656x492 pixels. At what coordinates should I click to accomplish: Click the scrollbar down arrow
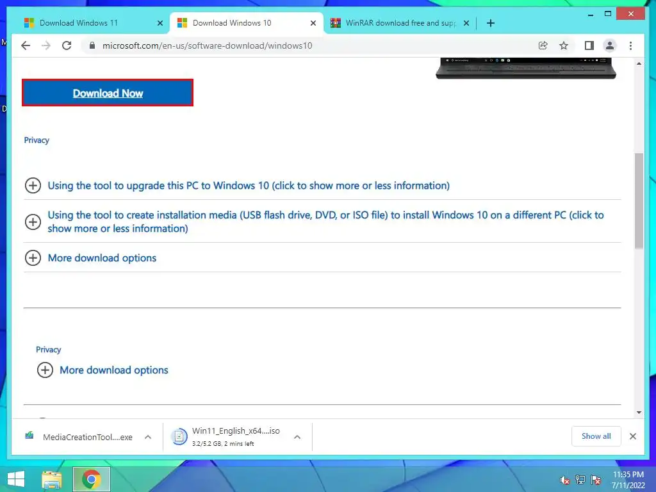pyautogui.click(x=639, y=413)
